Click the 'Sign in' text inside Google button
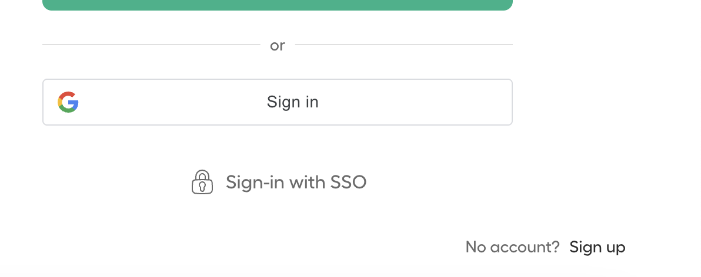701x277 pixels. click(x=292, y=102)
